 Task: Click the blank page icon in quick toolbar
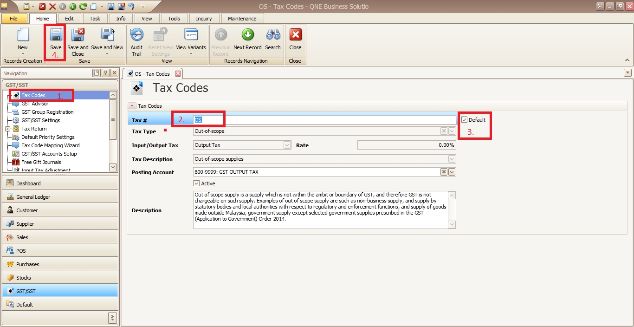(x=93, y=7)
